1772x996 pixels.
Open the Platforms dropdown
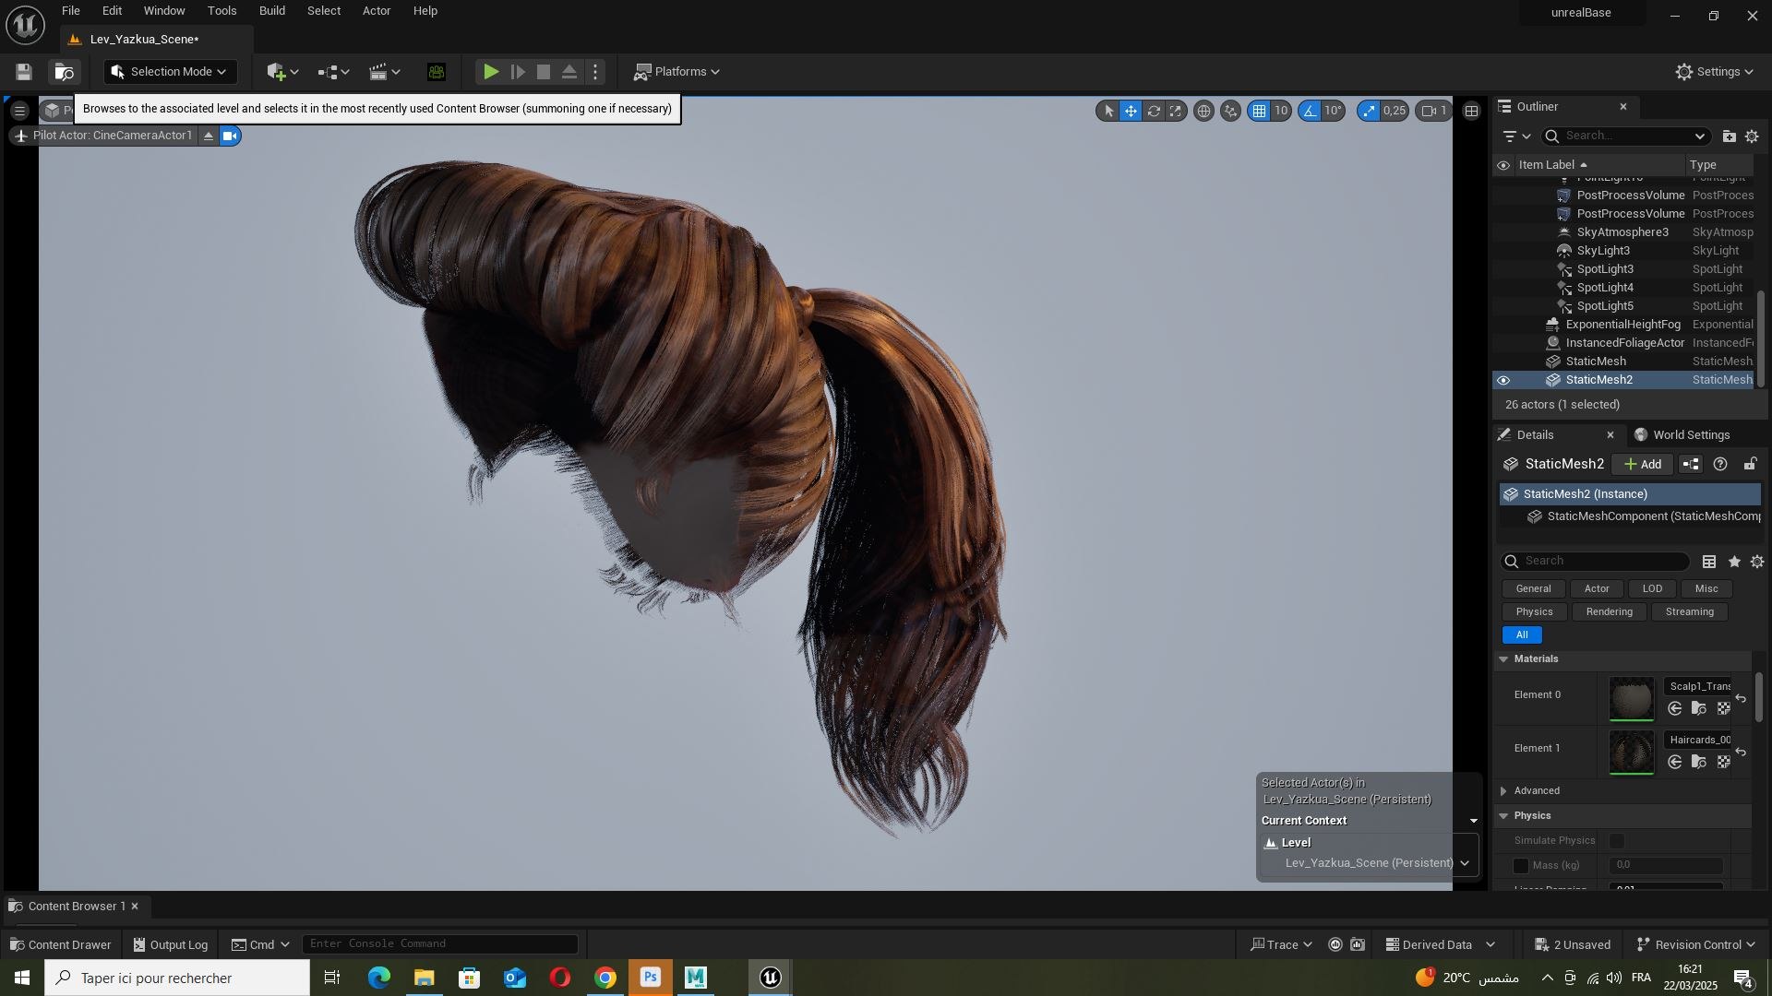click(x=676, y=72)
